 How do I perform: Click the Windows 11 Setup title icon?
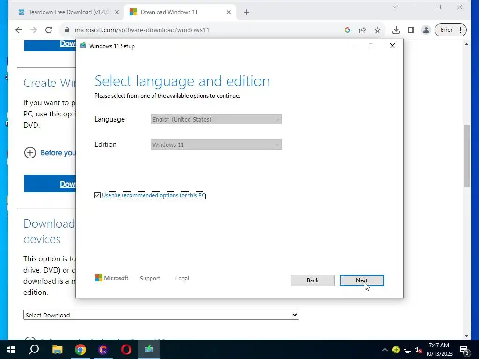(x=83, y=46)
